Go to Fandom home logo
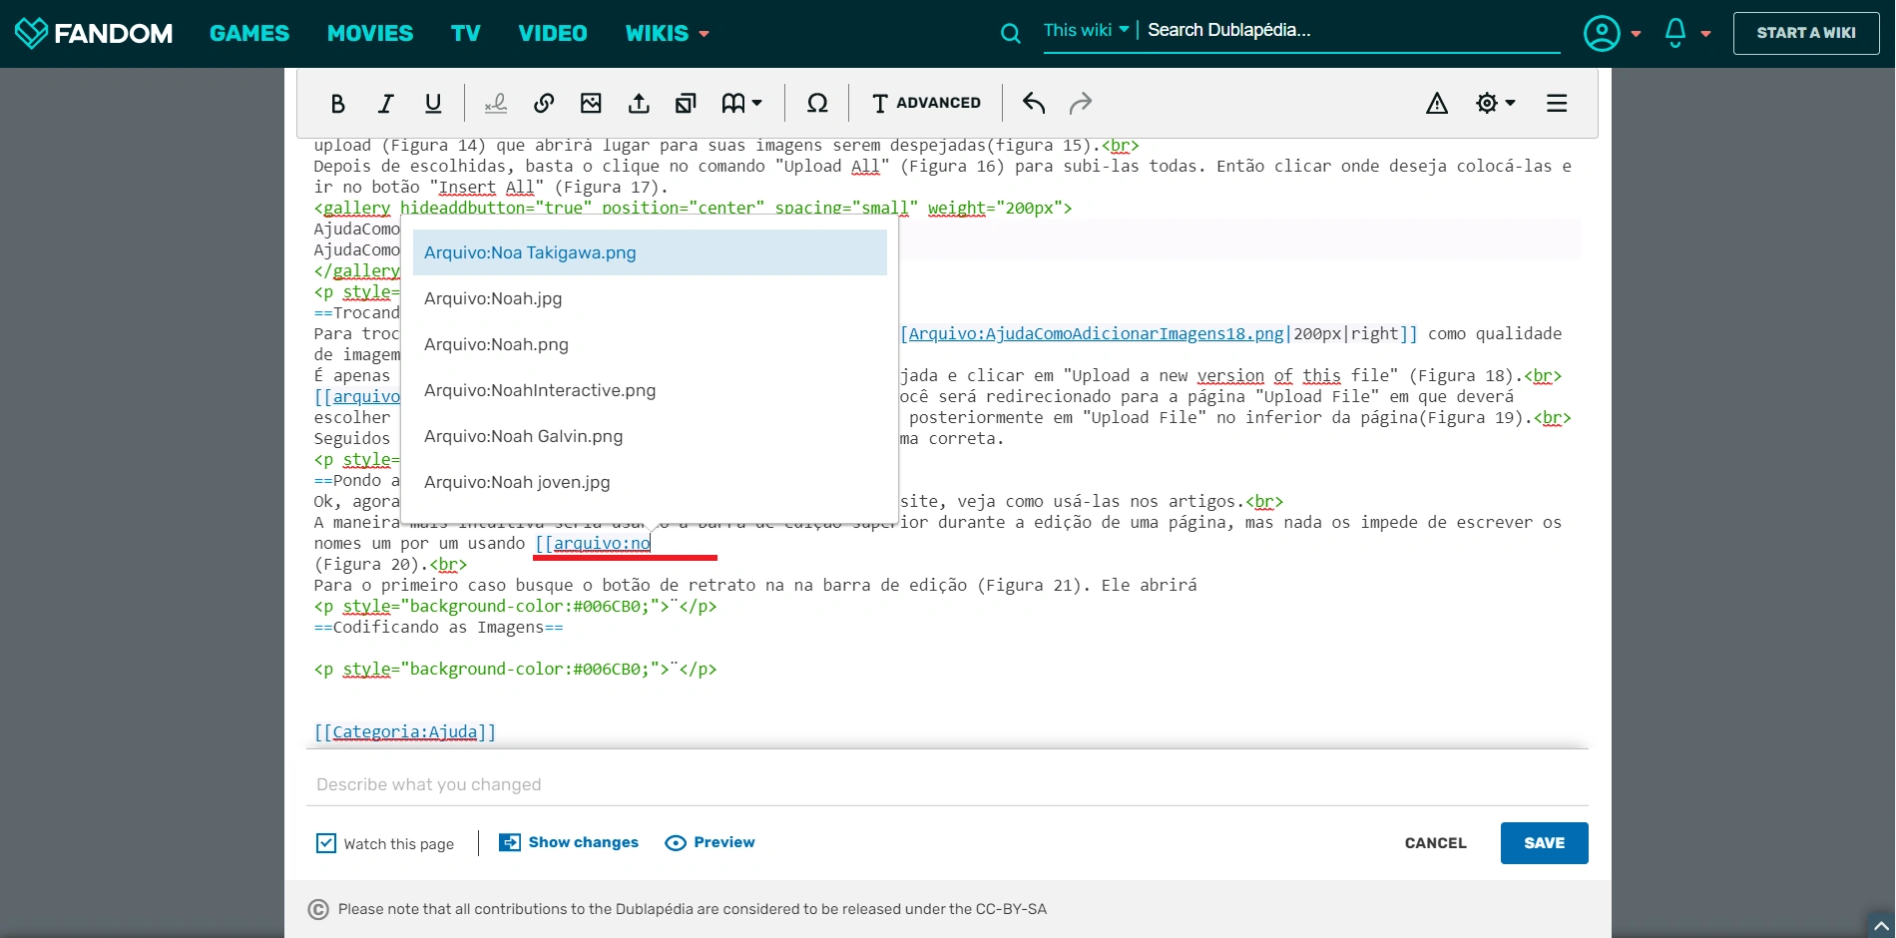 (x=94, y=33)
